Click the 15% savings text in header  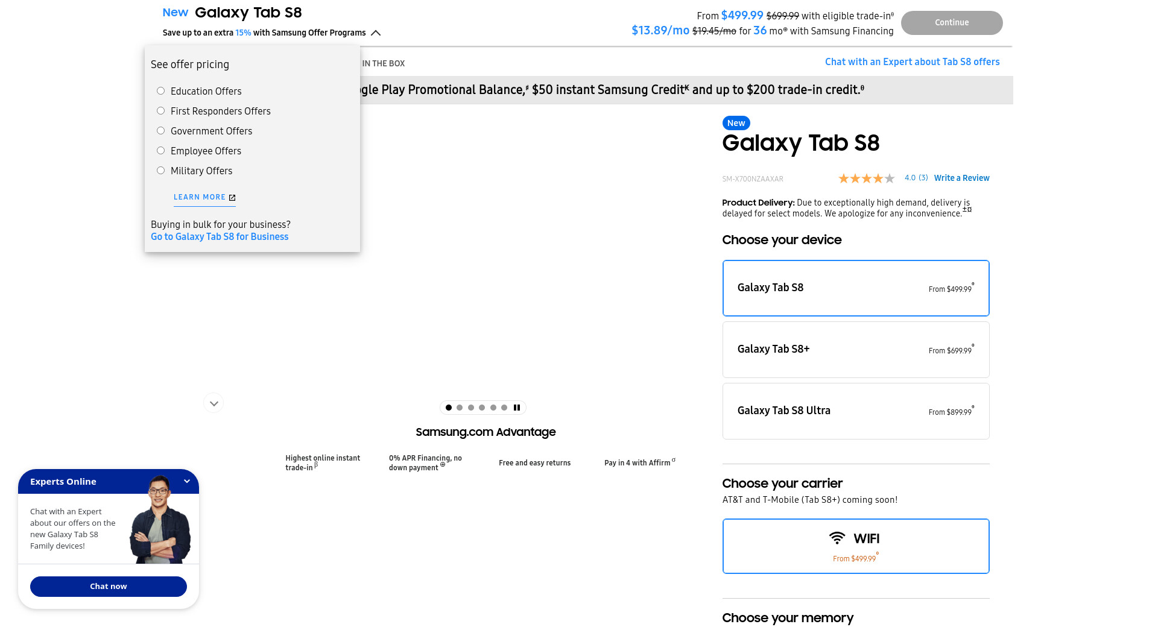point(243,33)
